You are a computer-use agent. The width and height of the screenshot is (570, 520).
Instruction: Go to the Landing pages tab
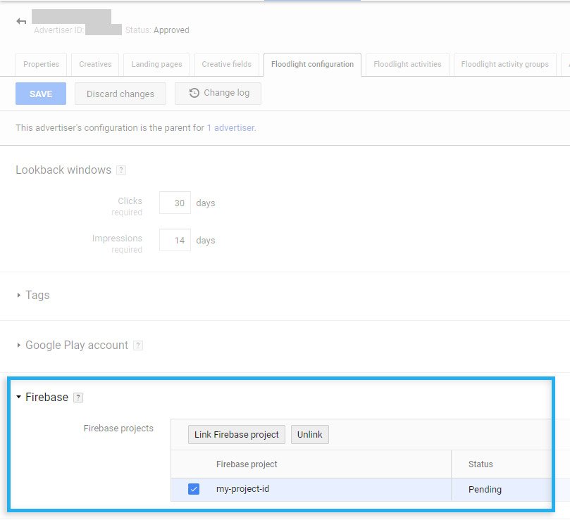point(156,64)
